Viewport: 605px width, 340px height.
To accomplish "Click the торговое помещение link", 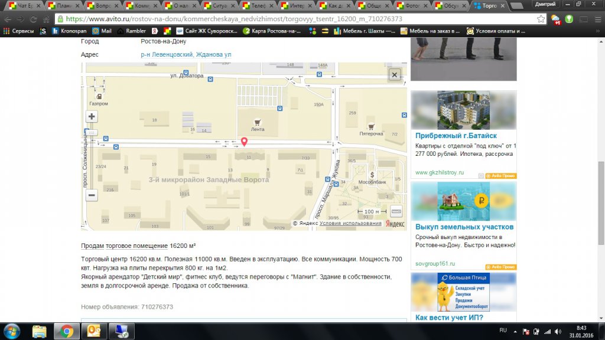I will 136,246.
